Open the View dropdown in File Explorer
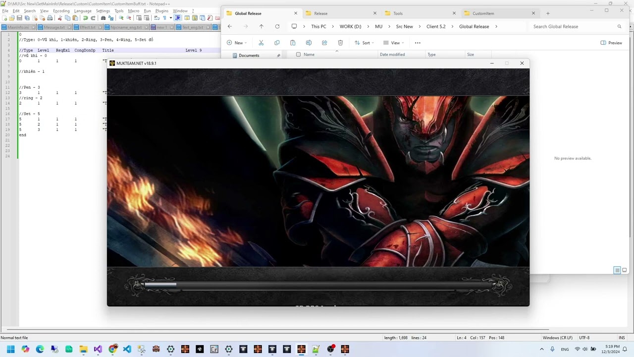This screenshot has height=357, width=634. click(x=393, y=43)
